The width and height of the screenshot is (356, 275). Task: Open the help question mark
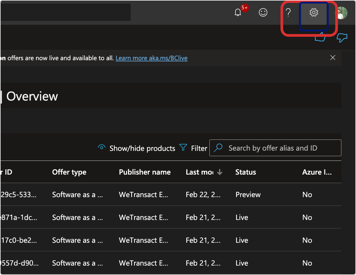pos(288,12)
